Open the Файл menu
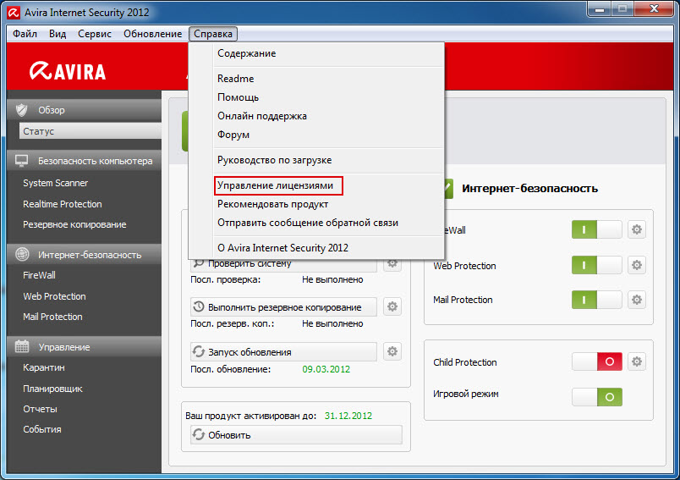 25,34
